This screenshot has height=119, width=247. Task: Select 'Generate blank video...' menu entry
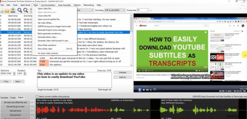pos(55,37)
